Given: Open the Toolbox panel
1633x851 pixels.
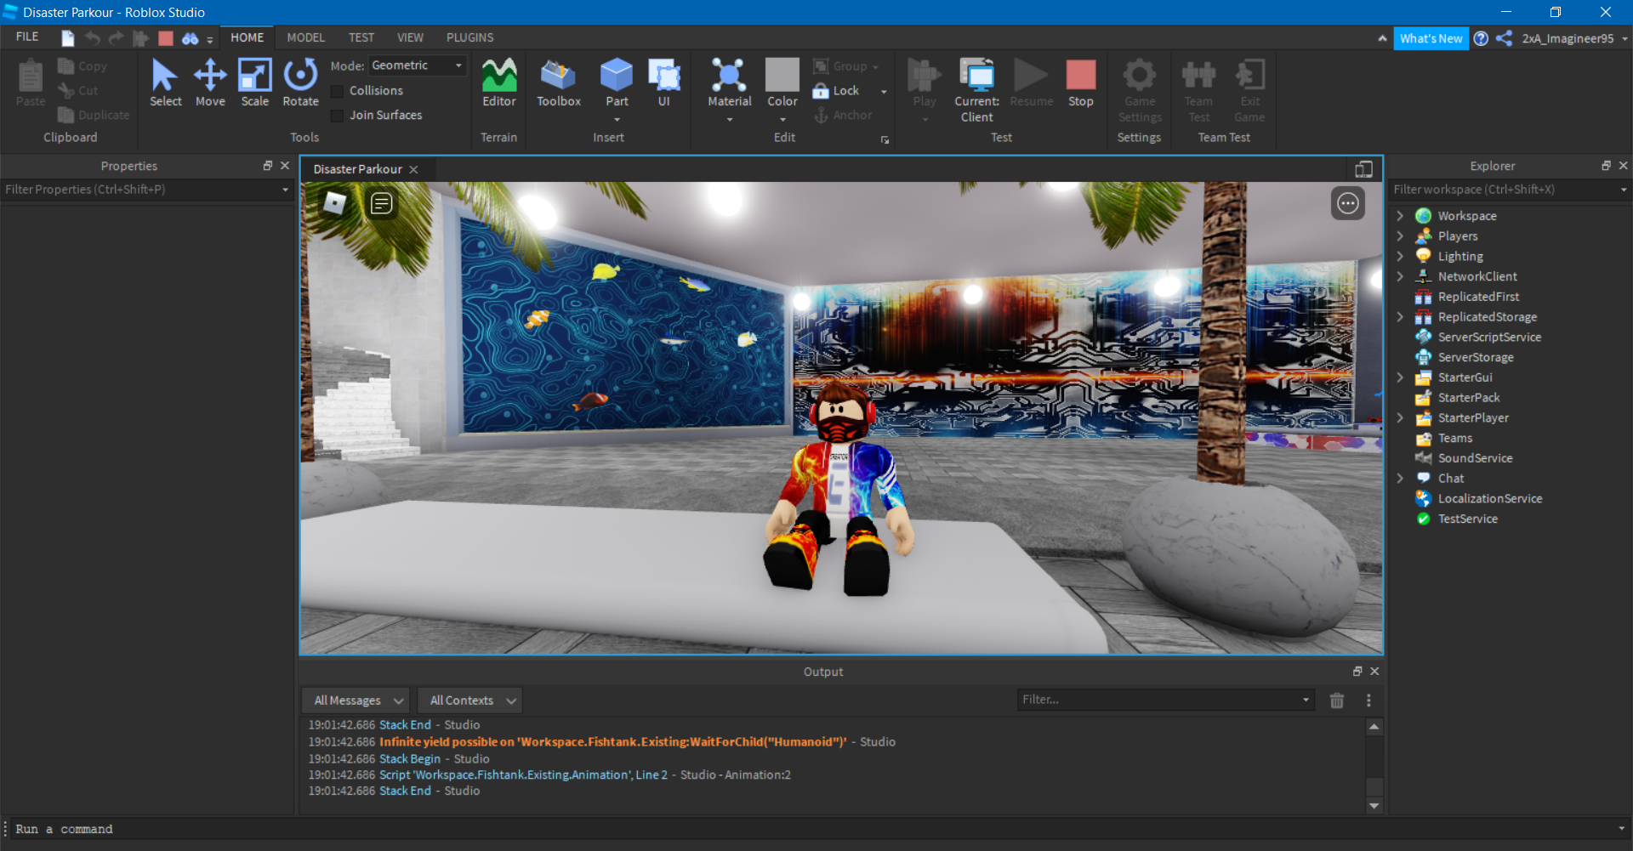Looking at the screenshot, I should (559, 83).
